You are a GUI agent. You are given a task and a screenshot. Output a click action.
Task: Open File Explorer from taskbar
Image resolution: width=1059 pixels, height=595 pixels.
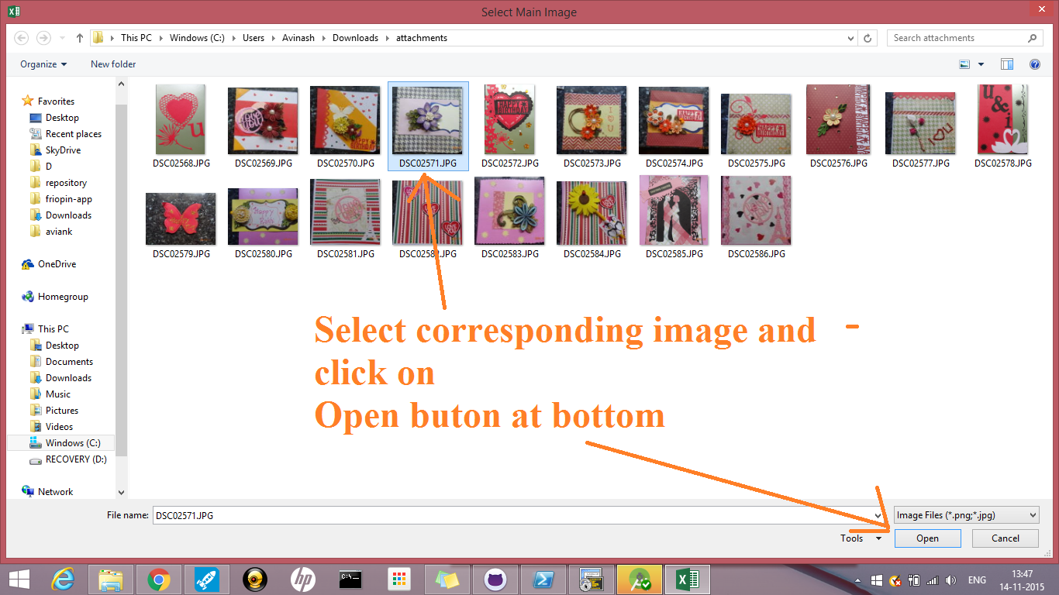point(111,579)
